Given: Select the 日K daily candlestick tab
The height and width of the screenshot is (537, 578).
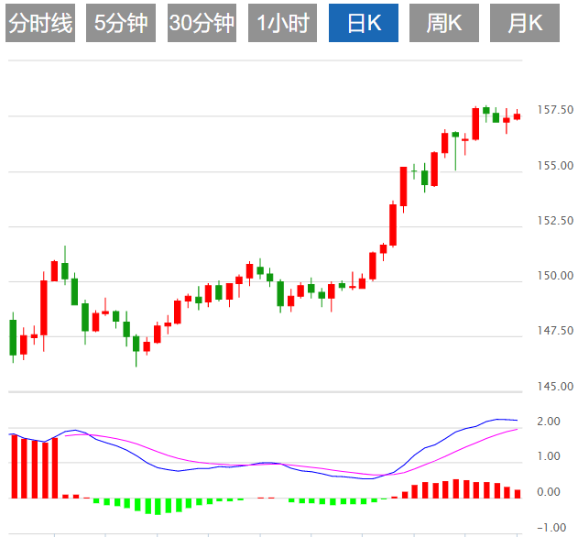Looking at the screenshot, I should click(x=364, y=23).
